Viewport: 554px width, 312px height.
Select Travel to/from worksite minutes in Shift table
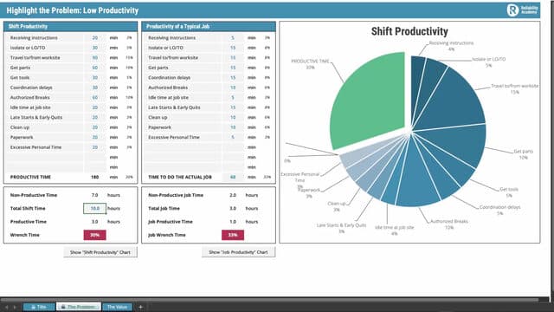94,58
